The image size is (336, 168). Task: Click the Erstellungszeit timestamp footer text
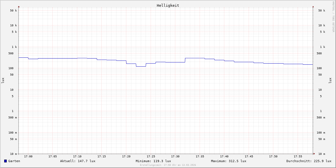(168, 165)
